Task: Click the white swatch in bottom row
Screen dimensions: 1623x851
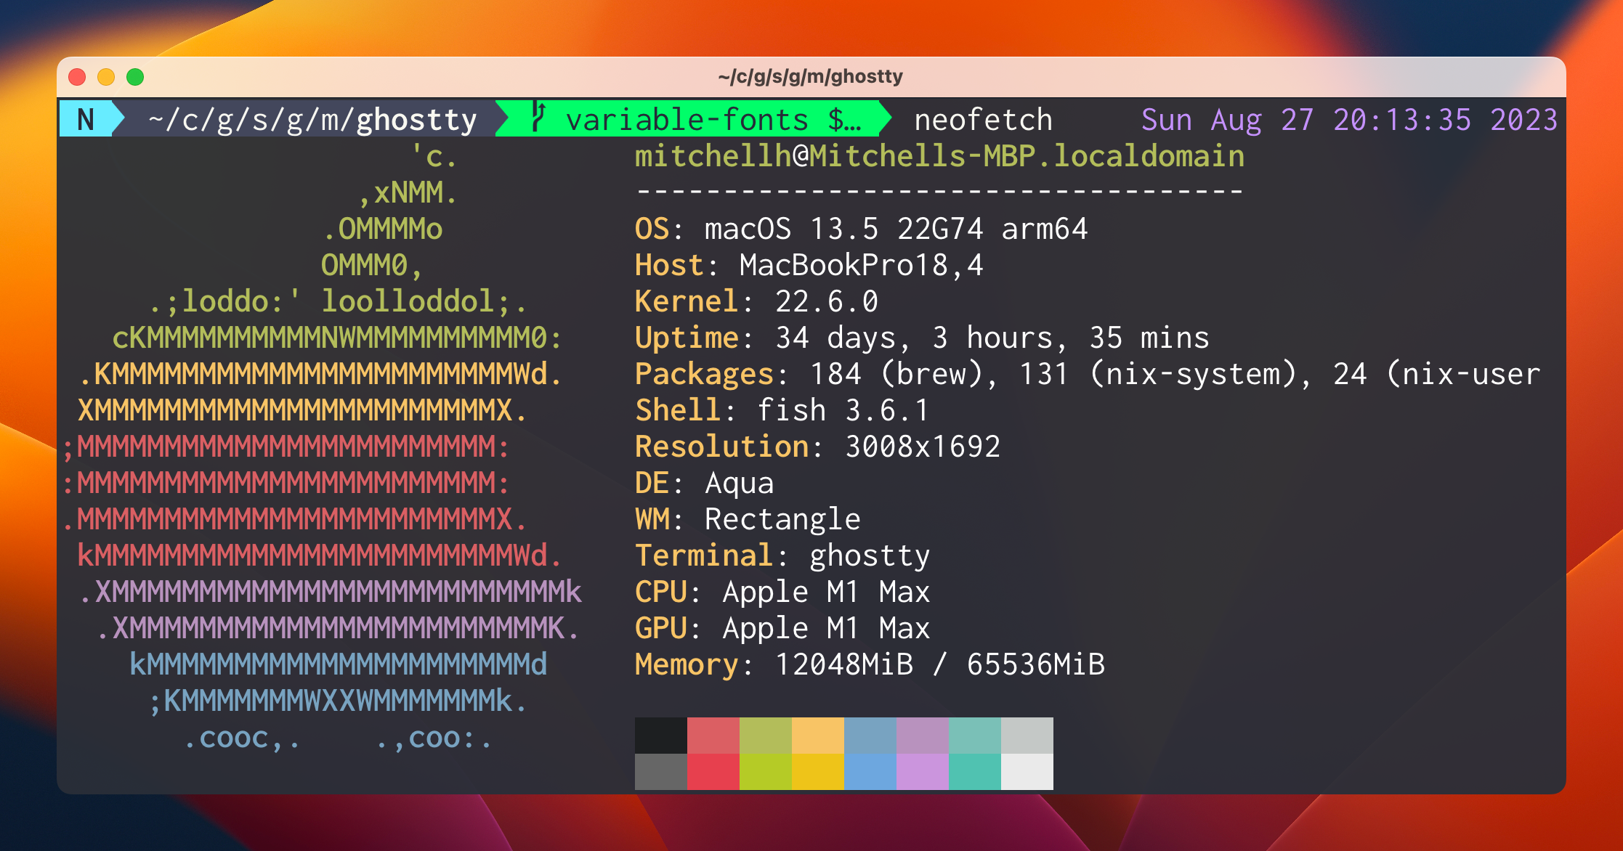Action: [1027, 772]
